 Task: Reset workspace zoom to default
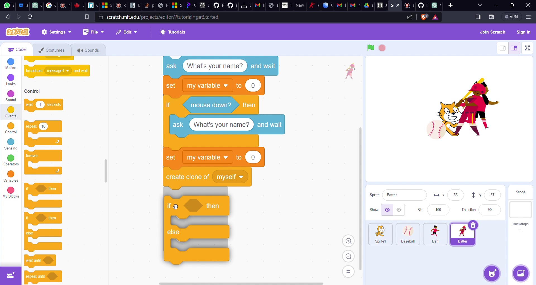pos(348,272)
